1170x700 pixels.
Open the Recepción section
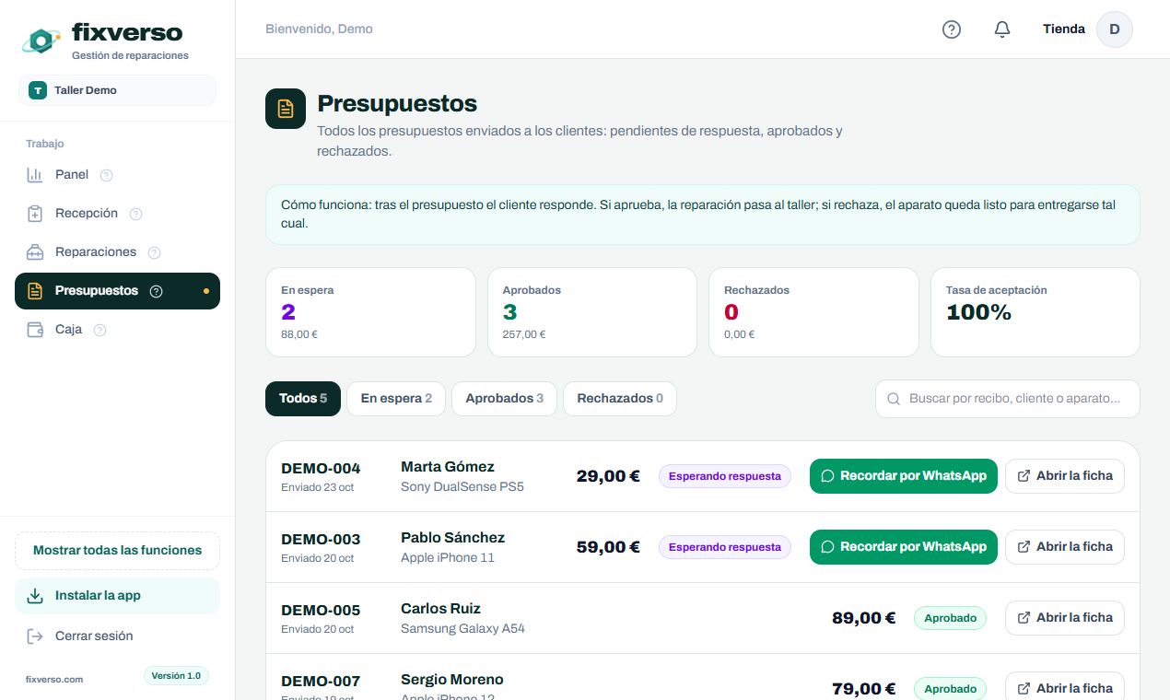pyautogui.click(x=117, y=214)
